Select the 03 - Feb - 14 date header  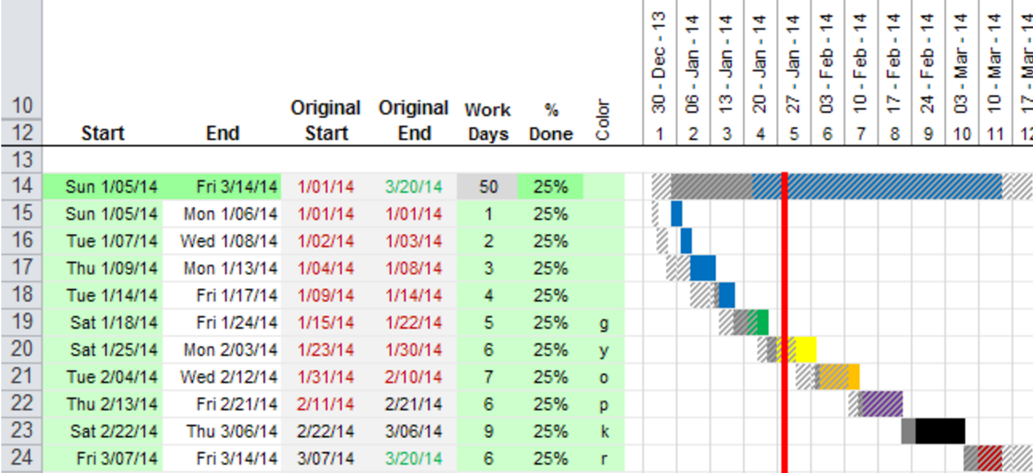(827, 64)
